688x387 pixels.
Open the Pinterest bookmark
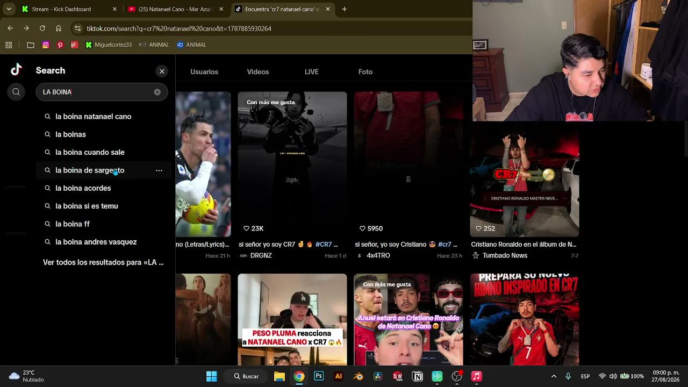(60, 45)
